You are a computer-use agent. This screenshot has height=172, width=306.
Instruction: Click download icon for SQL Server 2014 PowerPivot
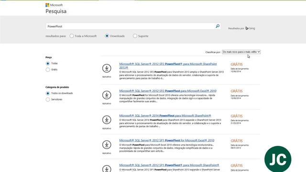[107, 120]
